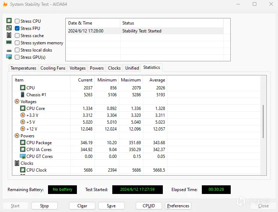Select the 2024/6/12 17:28:00 log timestamp
Screen dimensions: 278x212
click(x=86, y=31)
